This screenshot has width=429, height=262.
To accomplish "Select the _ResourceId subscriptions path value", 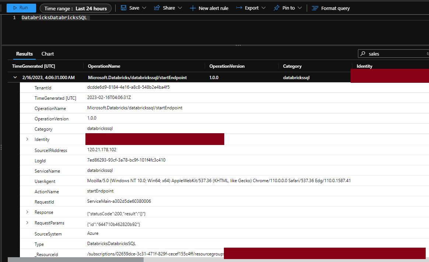I will (155, 254).
